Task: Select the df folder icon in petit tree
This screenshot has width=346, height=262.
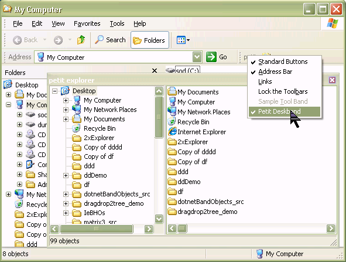Action: point(77,185)
